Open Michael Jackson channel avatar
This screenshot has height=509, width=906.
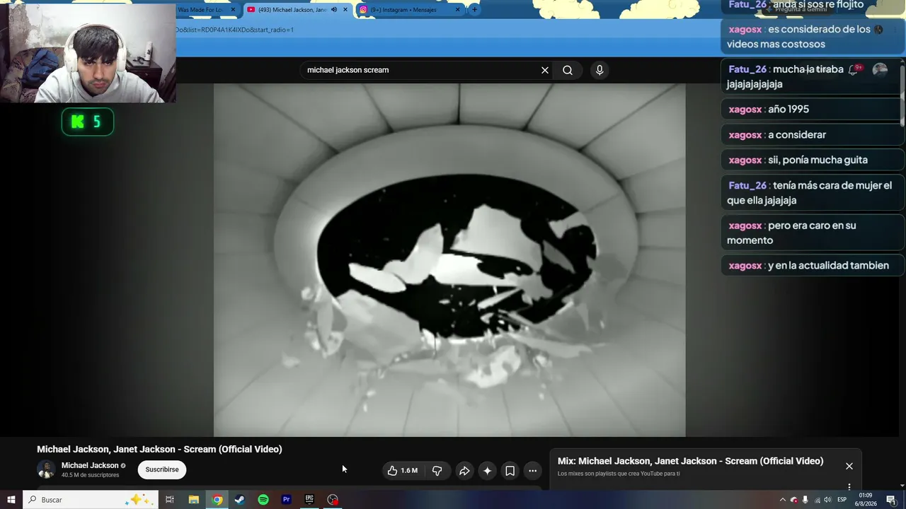46,469
